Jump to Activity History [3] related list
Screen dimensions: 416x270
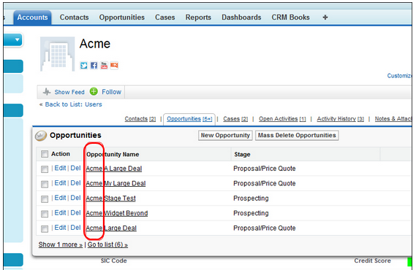(341, 119)
